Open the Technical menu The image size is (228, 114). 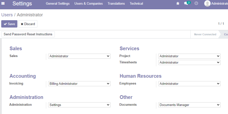click(x=136, y=3)
